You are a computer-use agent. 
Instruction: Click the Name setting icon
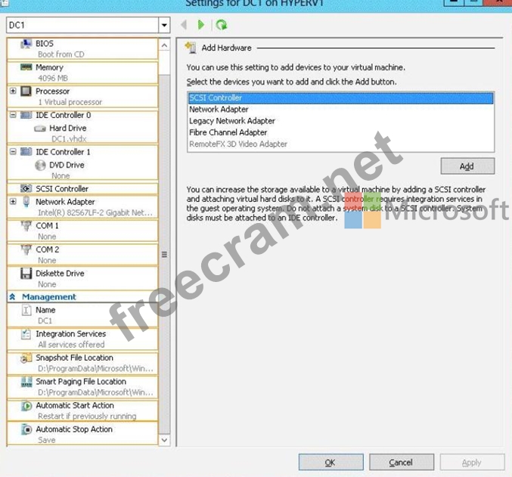pyautogui.click(x=26, y=310)
